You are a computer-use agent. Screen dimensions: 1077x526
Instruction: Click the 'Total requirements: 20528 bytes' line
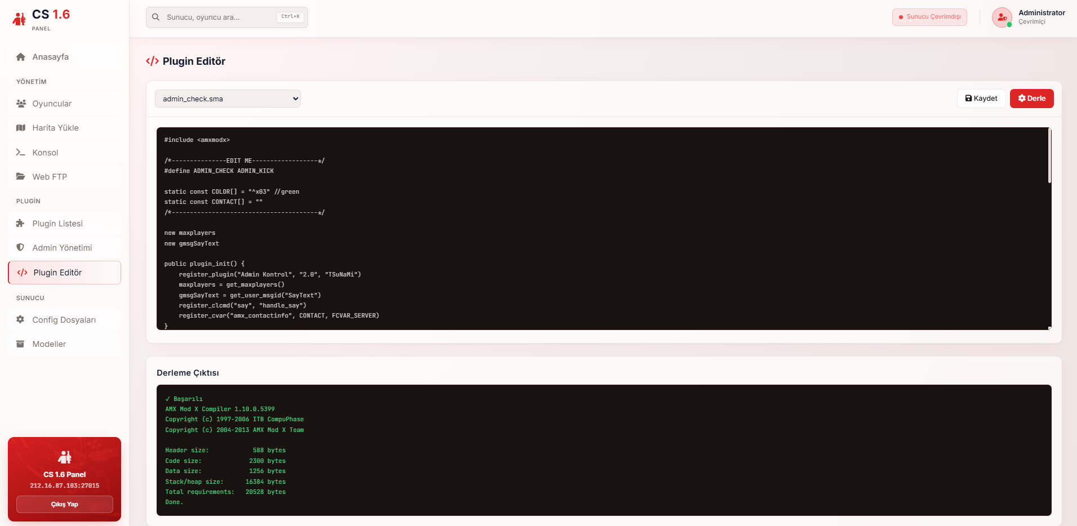[225, 492]
